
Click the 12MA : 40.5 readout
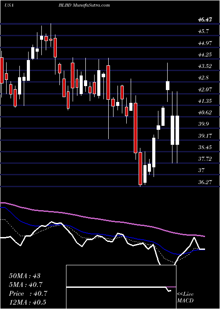(27, 302)
